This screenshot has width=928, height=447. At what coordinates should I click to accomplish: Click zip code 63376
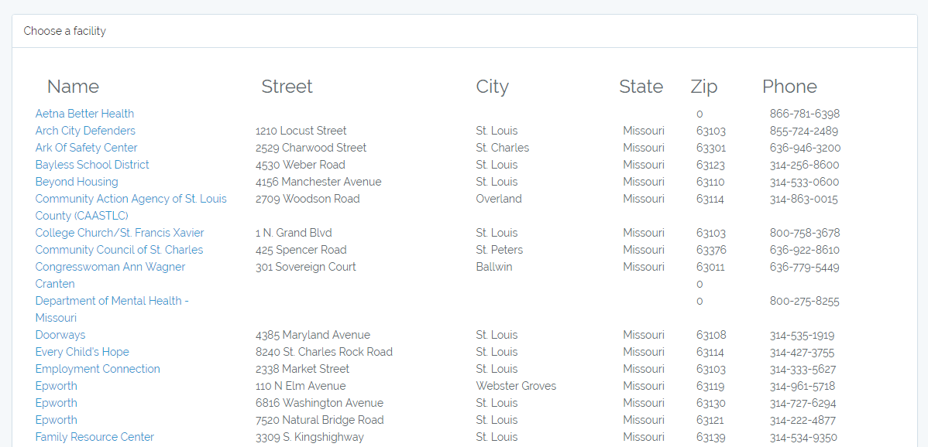pos(711,250)
